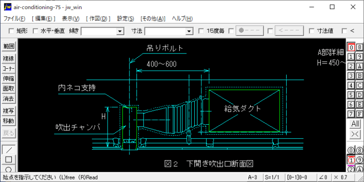This screenshot has width=364, height=182.
Task: Click the 範囲 button
Action: (9, 46)
